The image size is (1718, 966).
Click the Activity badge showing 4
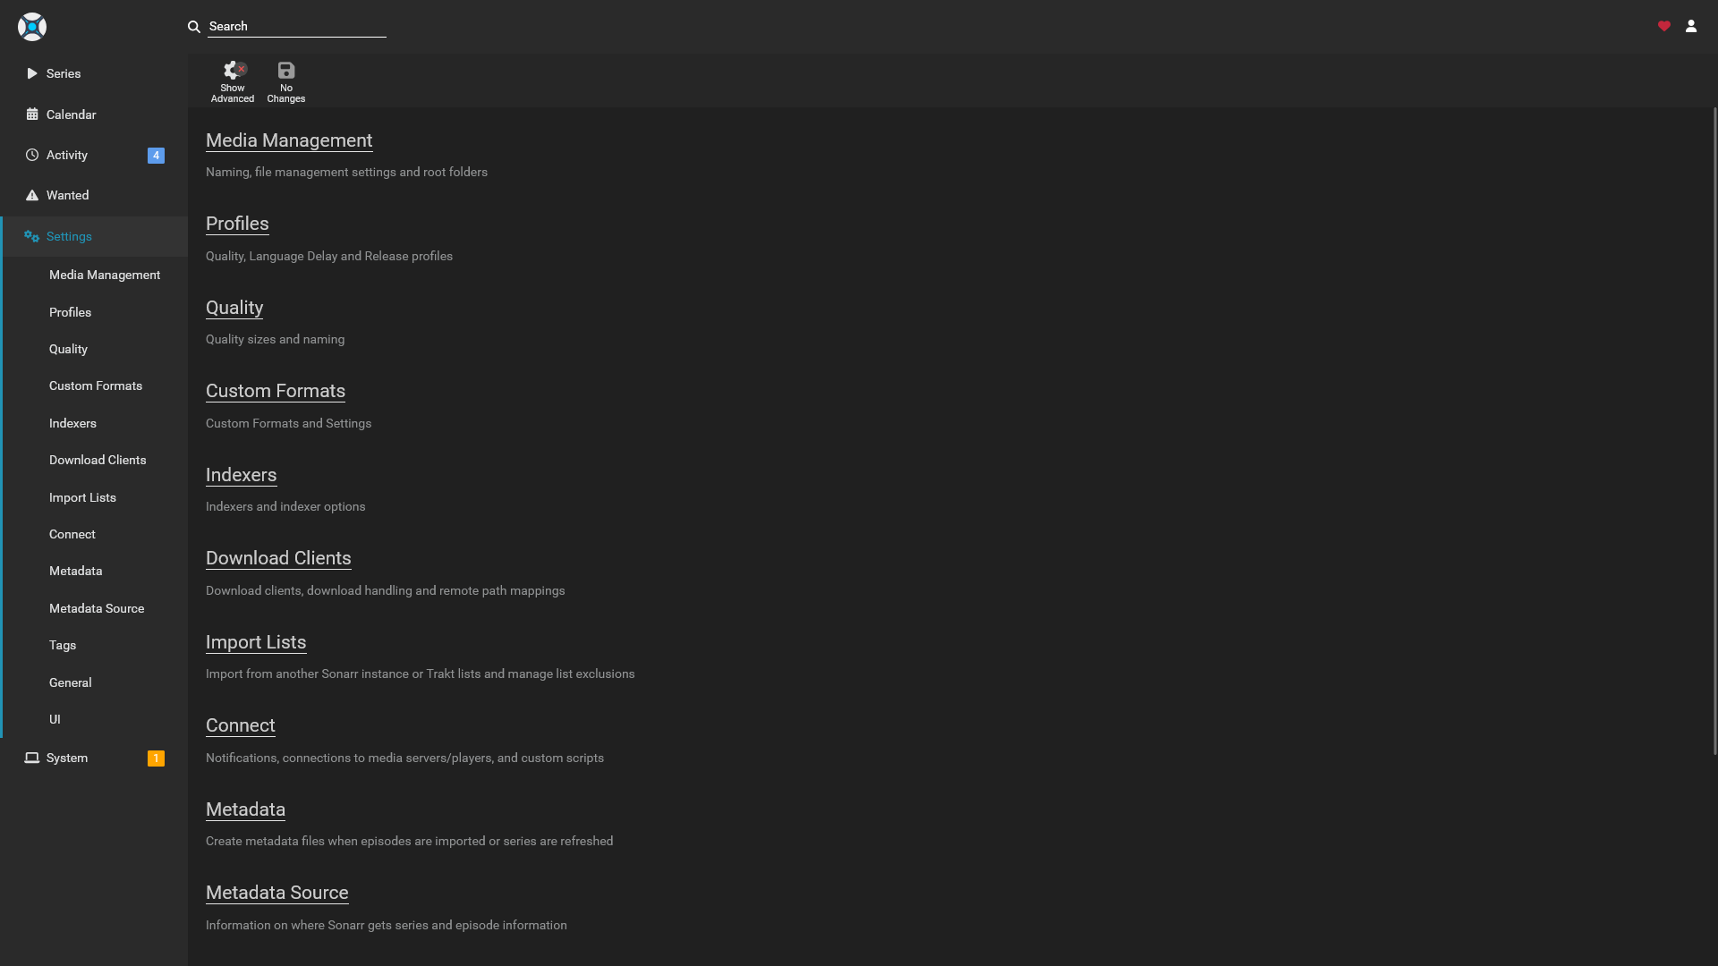156,156
